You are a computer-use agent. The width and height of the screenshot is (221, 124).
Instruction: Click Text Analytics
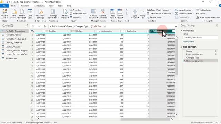[x=203, y=10]
